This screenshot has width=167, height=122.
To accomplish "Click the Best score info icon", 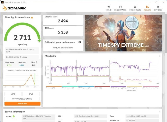I will coord(36,62).
